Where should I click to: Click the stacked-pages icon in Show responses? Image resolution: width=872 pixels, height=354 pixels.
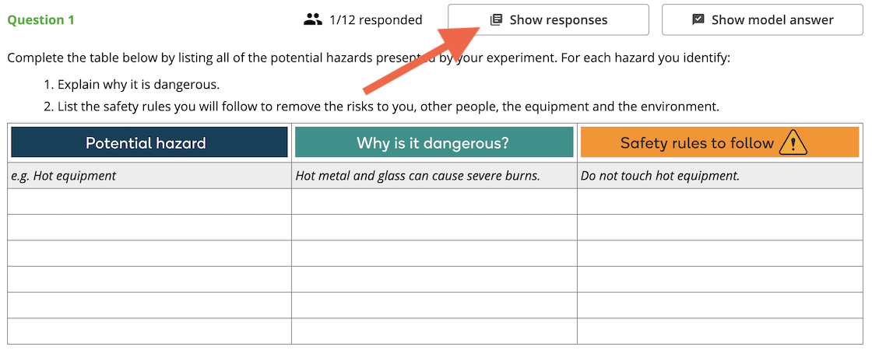496,20
